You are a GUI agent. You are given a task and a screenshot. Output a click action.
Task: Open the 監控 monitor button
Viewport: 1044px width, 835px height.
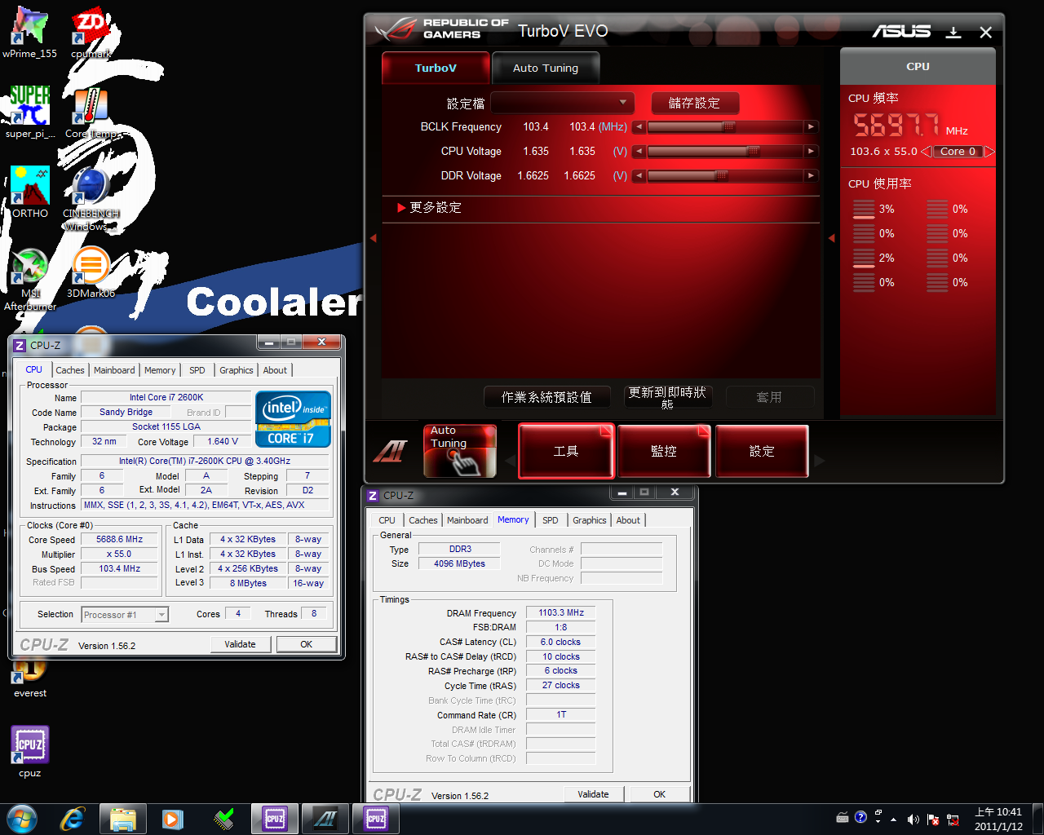coord(664,451)
